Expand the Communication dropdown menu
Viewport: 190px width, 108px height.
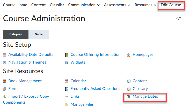(84, 5)
